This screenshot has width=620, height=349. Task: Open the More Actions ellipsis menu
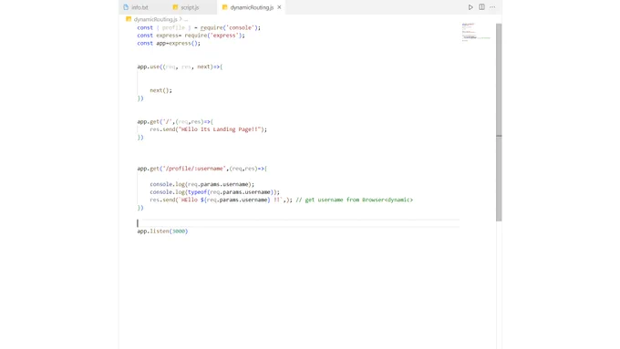click(x=492, y=7)
